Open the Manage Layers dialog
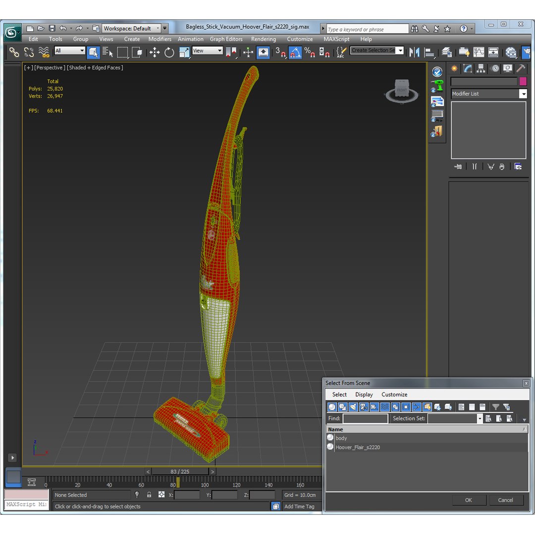The height and width of the screenshot is (535, 535). pos(446,52)
